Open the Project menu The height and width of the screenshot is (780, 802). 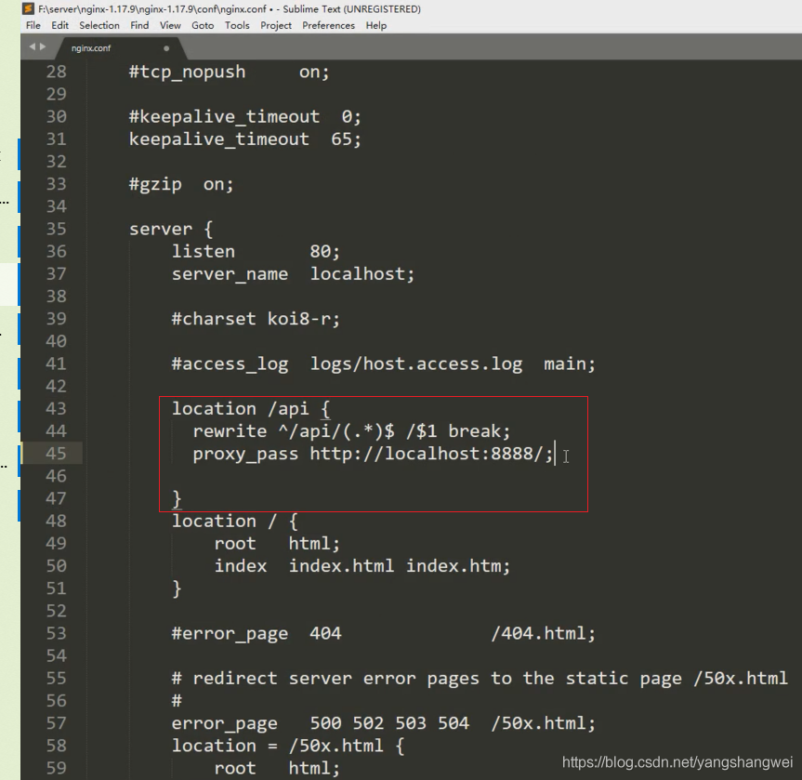point(276,25)
